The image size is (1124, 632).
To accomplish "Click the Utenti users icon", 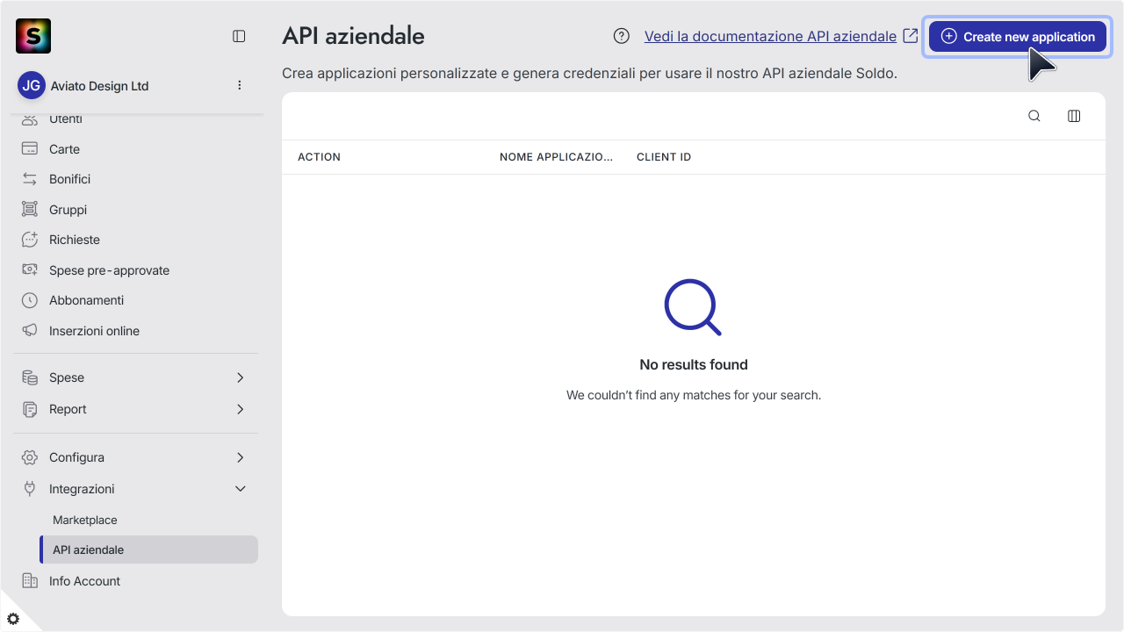I will pos(30,119).
